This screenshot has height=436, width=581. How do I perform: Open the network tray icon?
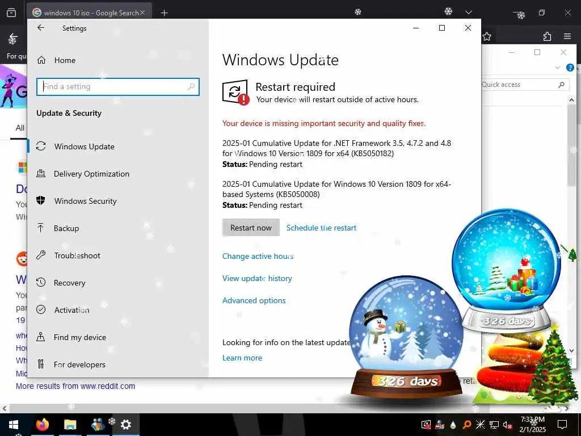pos(494,425)
